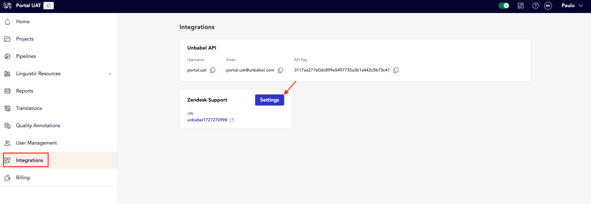The height and width of the screenshot is (204, 591).
Task: Open the apps grid icon
Action: click(521, 6)
